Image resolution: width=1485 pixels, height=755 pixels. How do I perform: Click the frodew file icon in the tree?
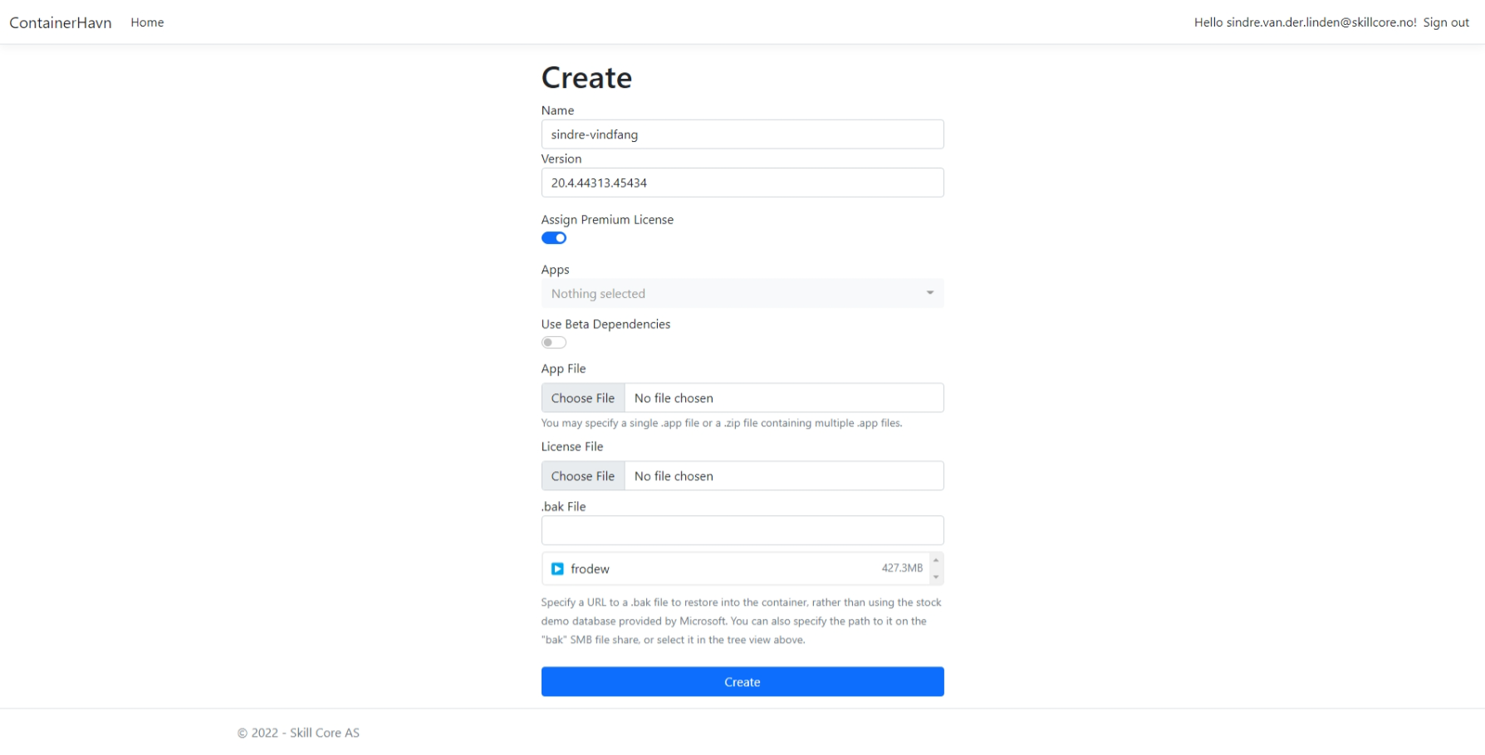click(557, 569)
